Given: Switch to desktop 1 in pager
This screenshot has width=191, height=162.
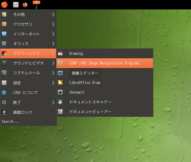Looking at the screenshot, I should click(36, 2).
